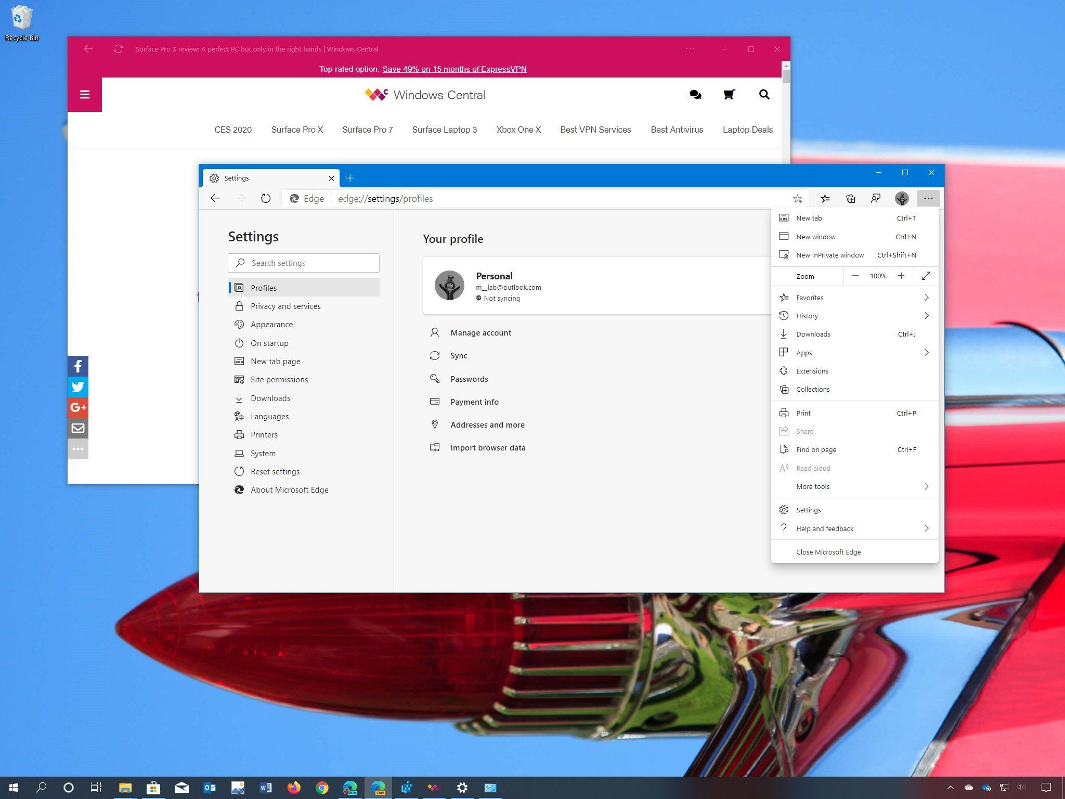Open a New InPrivate window
Viewport: 1065px width, 799px height.
pos(829,255)
